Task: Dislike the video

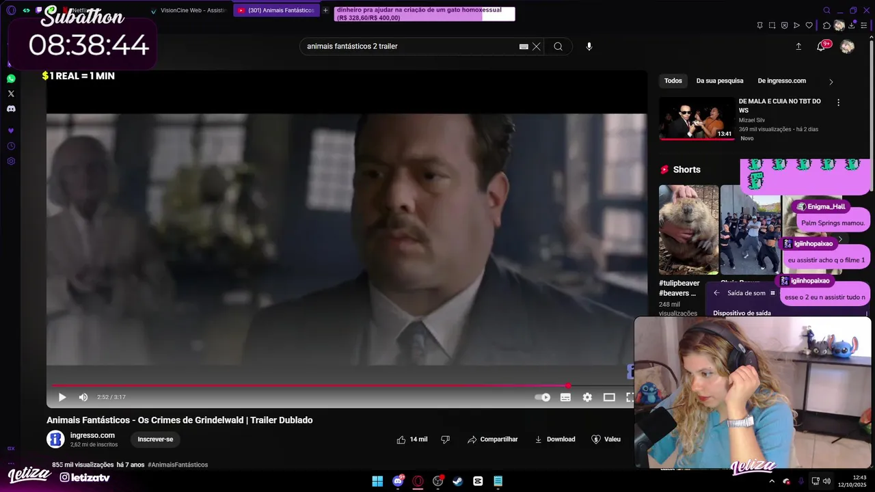Action: click(445, 439)
